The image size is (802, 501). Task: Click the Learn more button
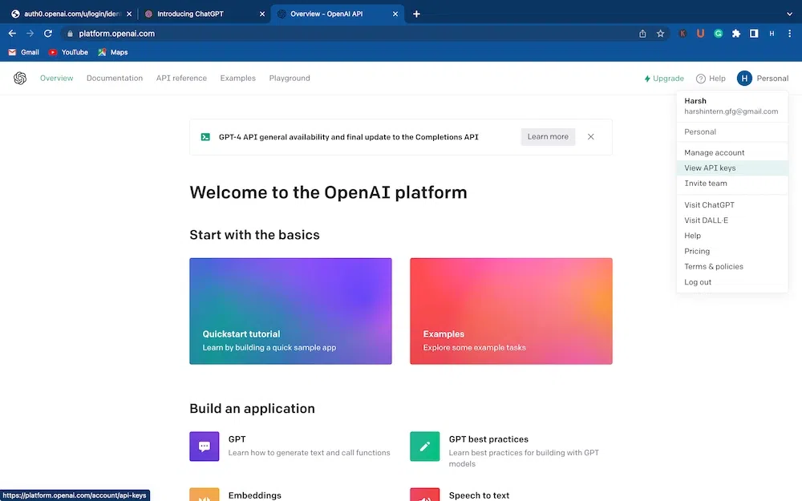(x=548, y=136)
